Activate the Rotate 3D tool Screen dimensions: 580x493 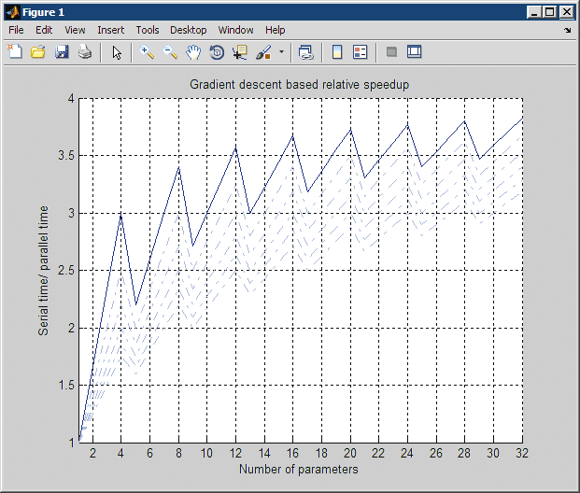tap(217, 52)
